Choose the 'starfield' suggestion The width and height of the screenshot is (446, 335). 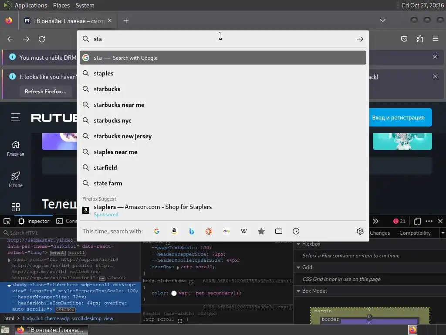click(223, 167)
